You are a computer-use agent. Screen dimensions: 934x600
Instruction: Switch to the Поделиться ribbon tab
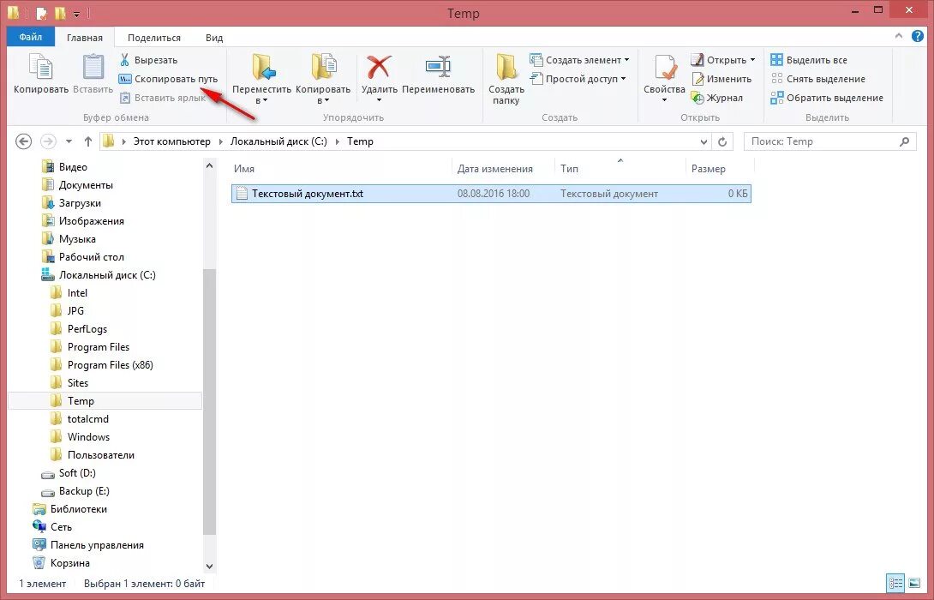(x=153, y=38)
